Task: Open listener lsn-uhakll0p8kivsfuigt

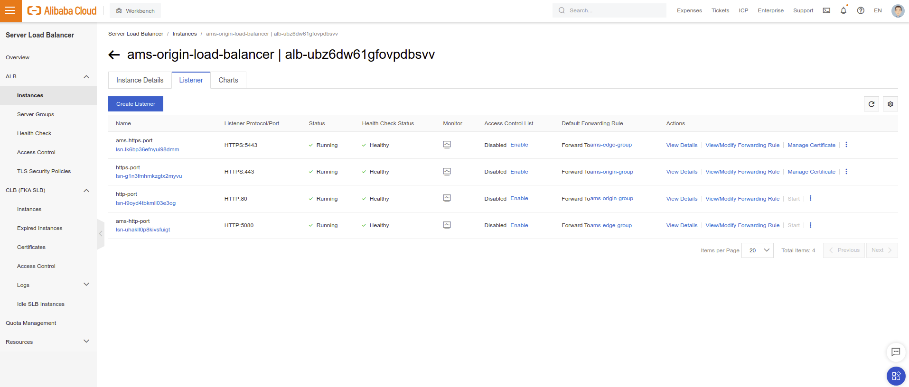Action: [x=143, y=230]
